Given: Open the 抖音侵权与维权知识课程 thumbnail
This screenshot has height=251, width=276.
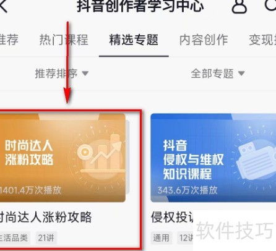Looking at the screenshot, I should pyautogui.click(x=213, y=158).
